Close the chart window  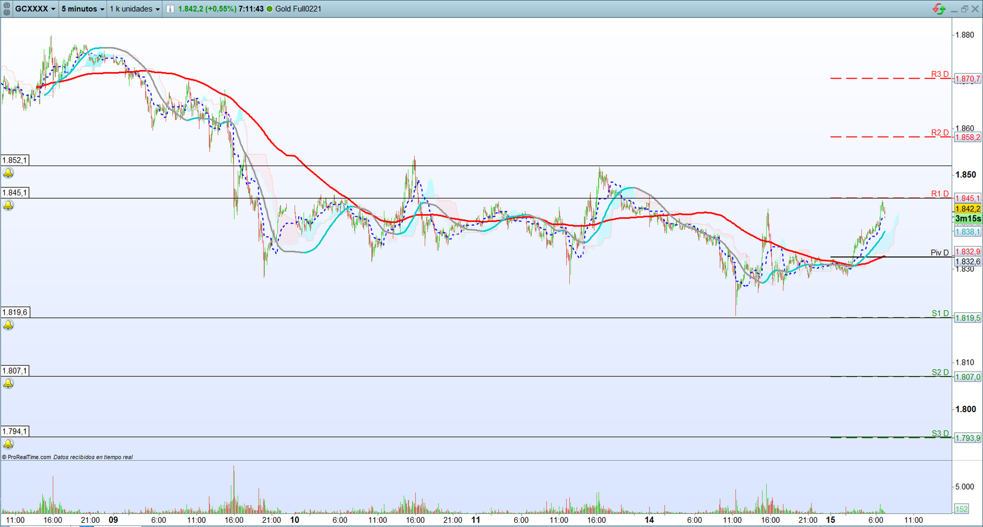[975, 9]
